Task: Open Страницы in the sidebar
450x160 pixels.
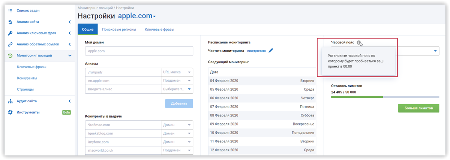Action: (25, 90)
